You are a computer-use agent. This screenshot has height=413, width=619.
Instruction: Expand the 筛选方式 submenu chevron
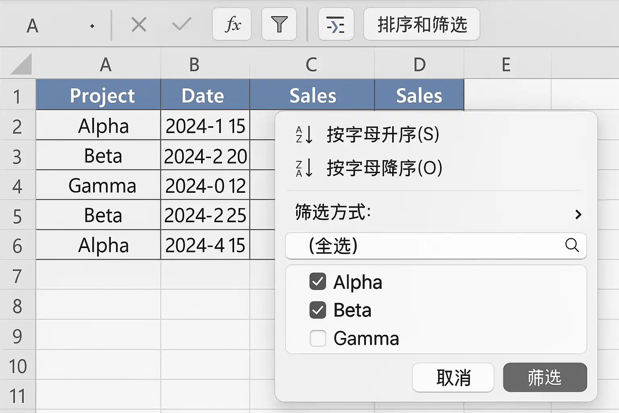[578, 214]
